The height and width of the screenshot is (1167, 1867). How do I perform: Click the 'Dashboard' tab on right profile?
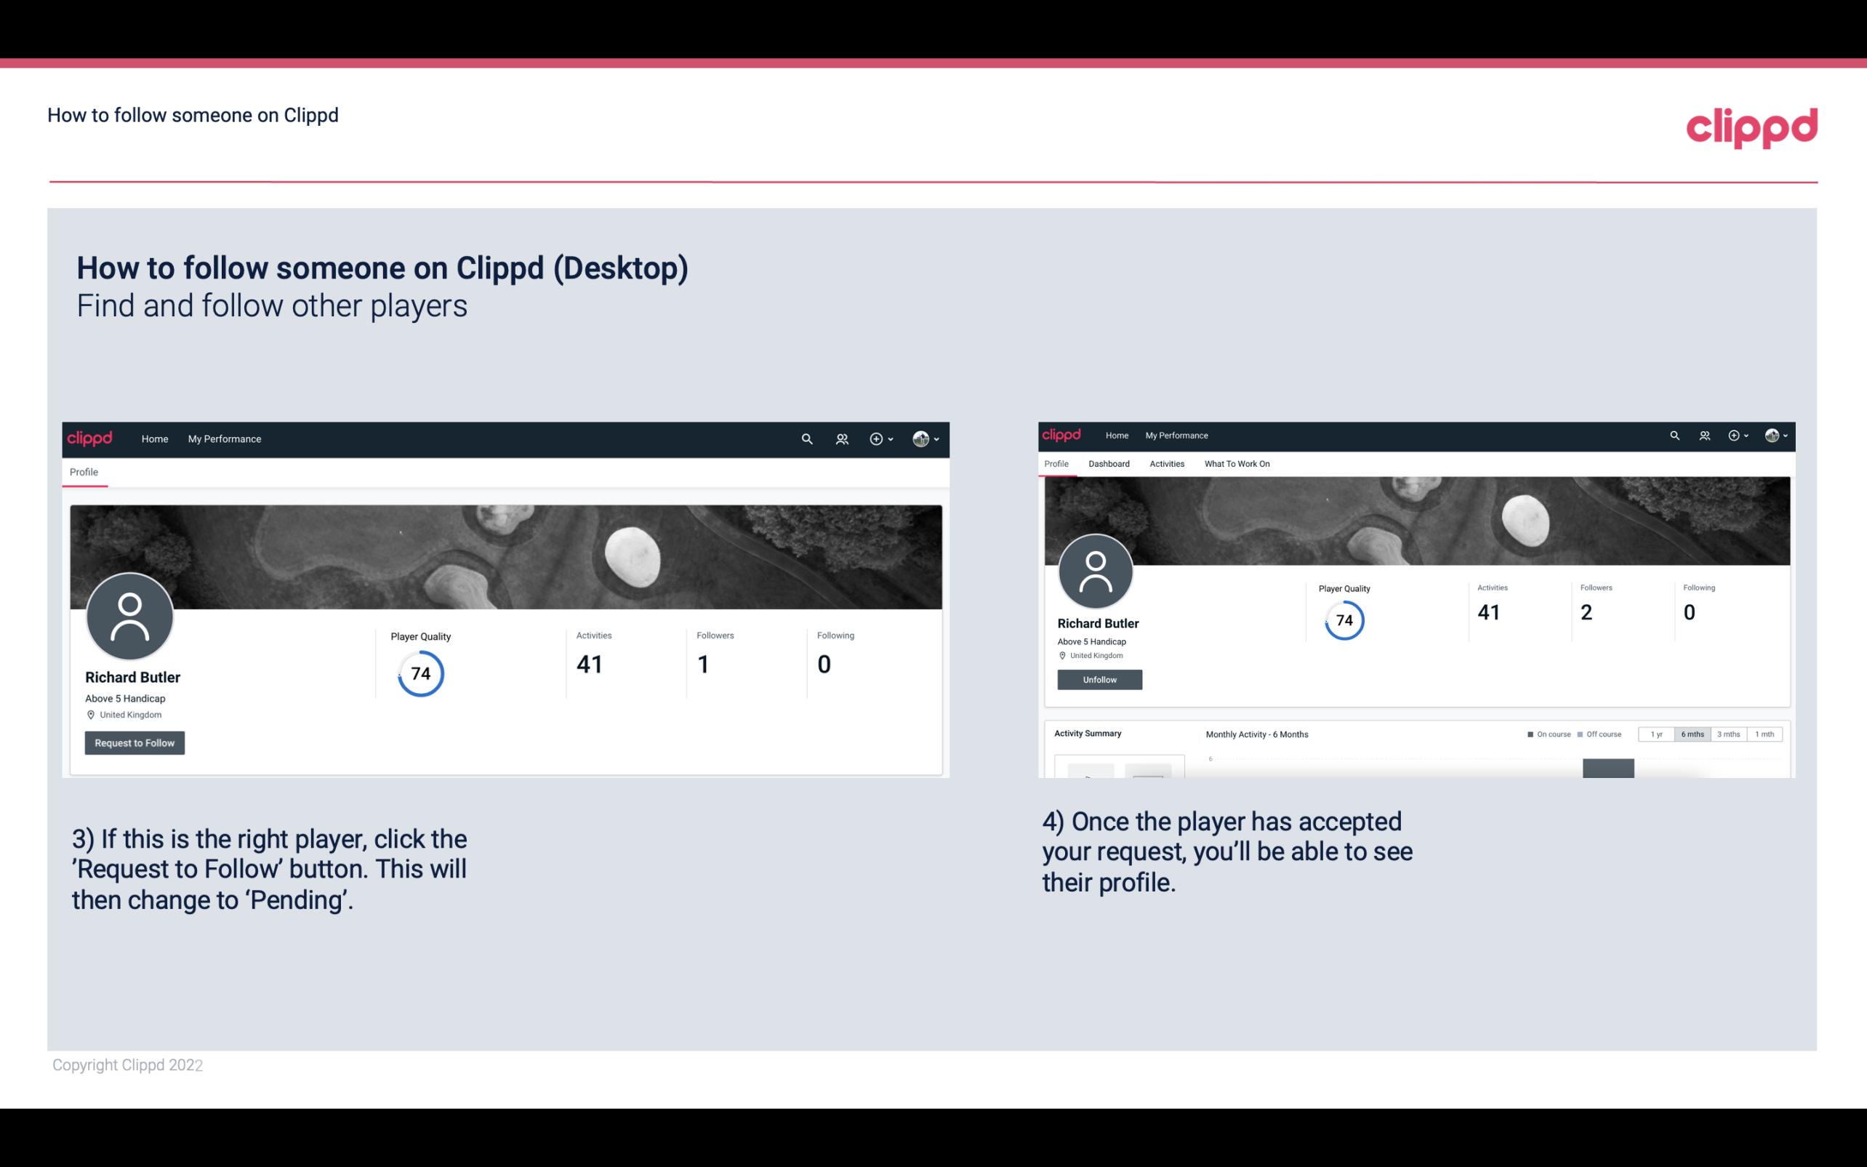coord(1107,464)
